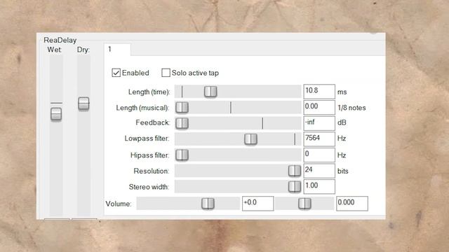Viewport: 449px width, 252px height.
Task: Click the Length (time) label
Action: point(149,92)
